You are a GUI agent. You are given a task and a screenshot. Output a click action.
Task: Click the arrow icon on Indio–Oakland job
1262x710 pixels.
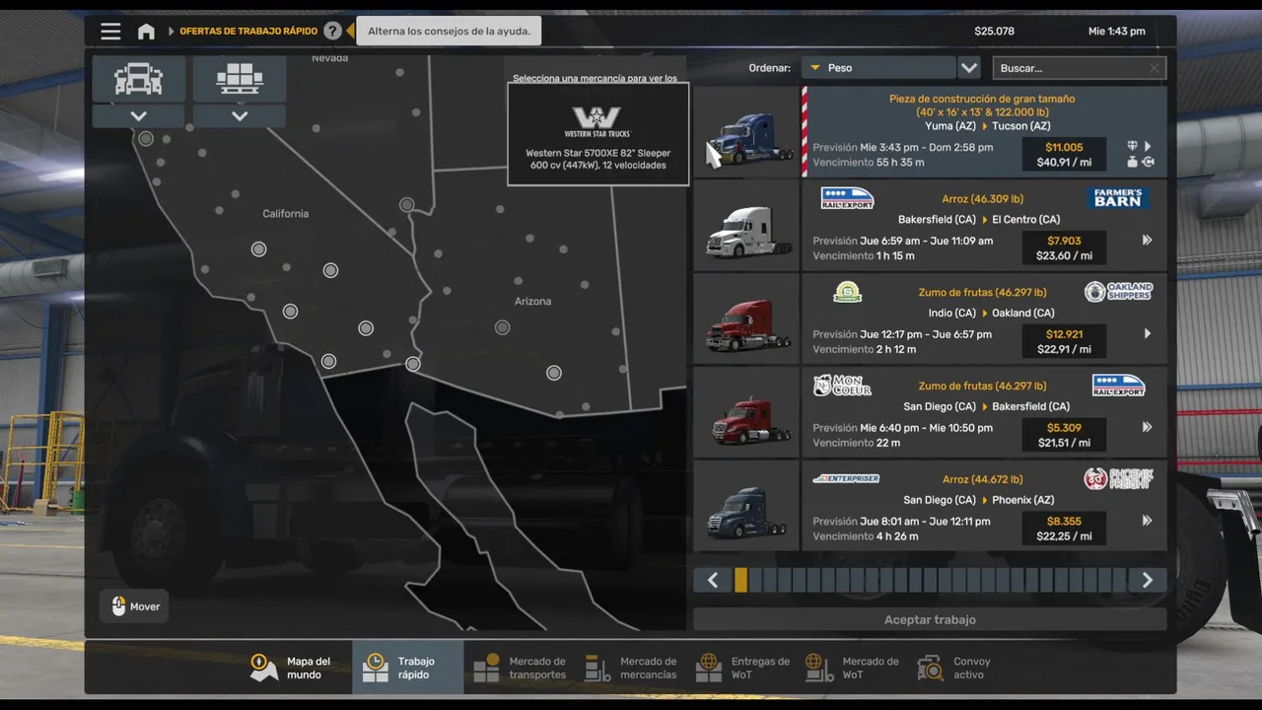click(x=1148, y=333)
